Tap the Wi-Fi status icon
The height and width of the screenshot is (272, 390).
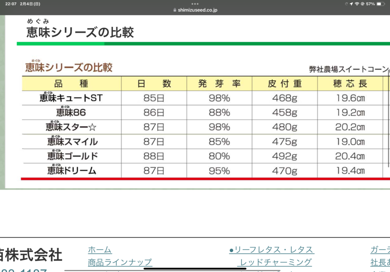click(x=357, y=4)
